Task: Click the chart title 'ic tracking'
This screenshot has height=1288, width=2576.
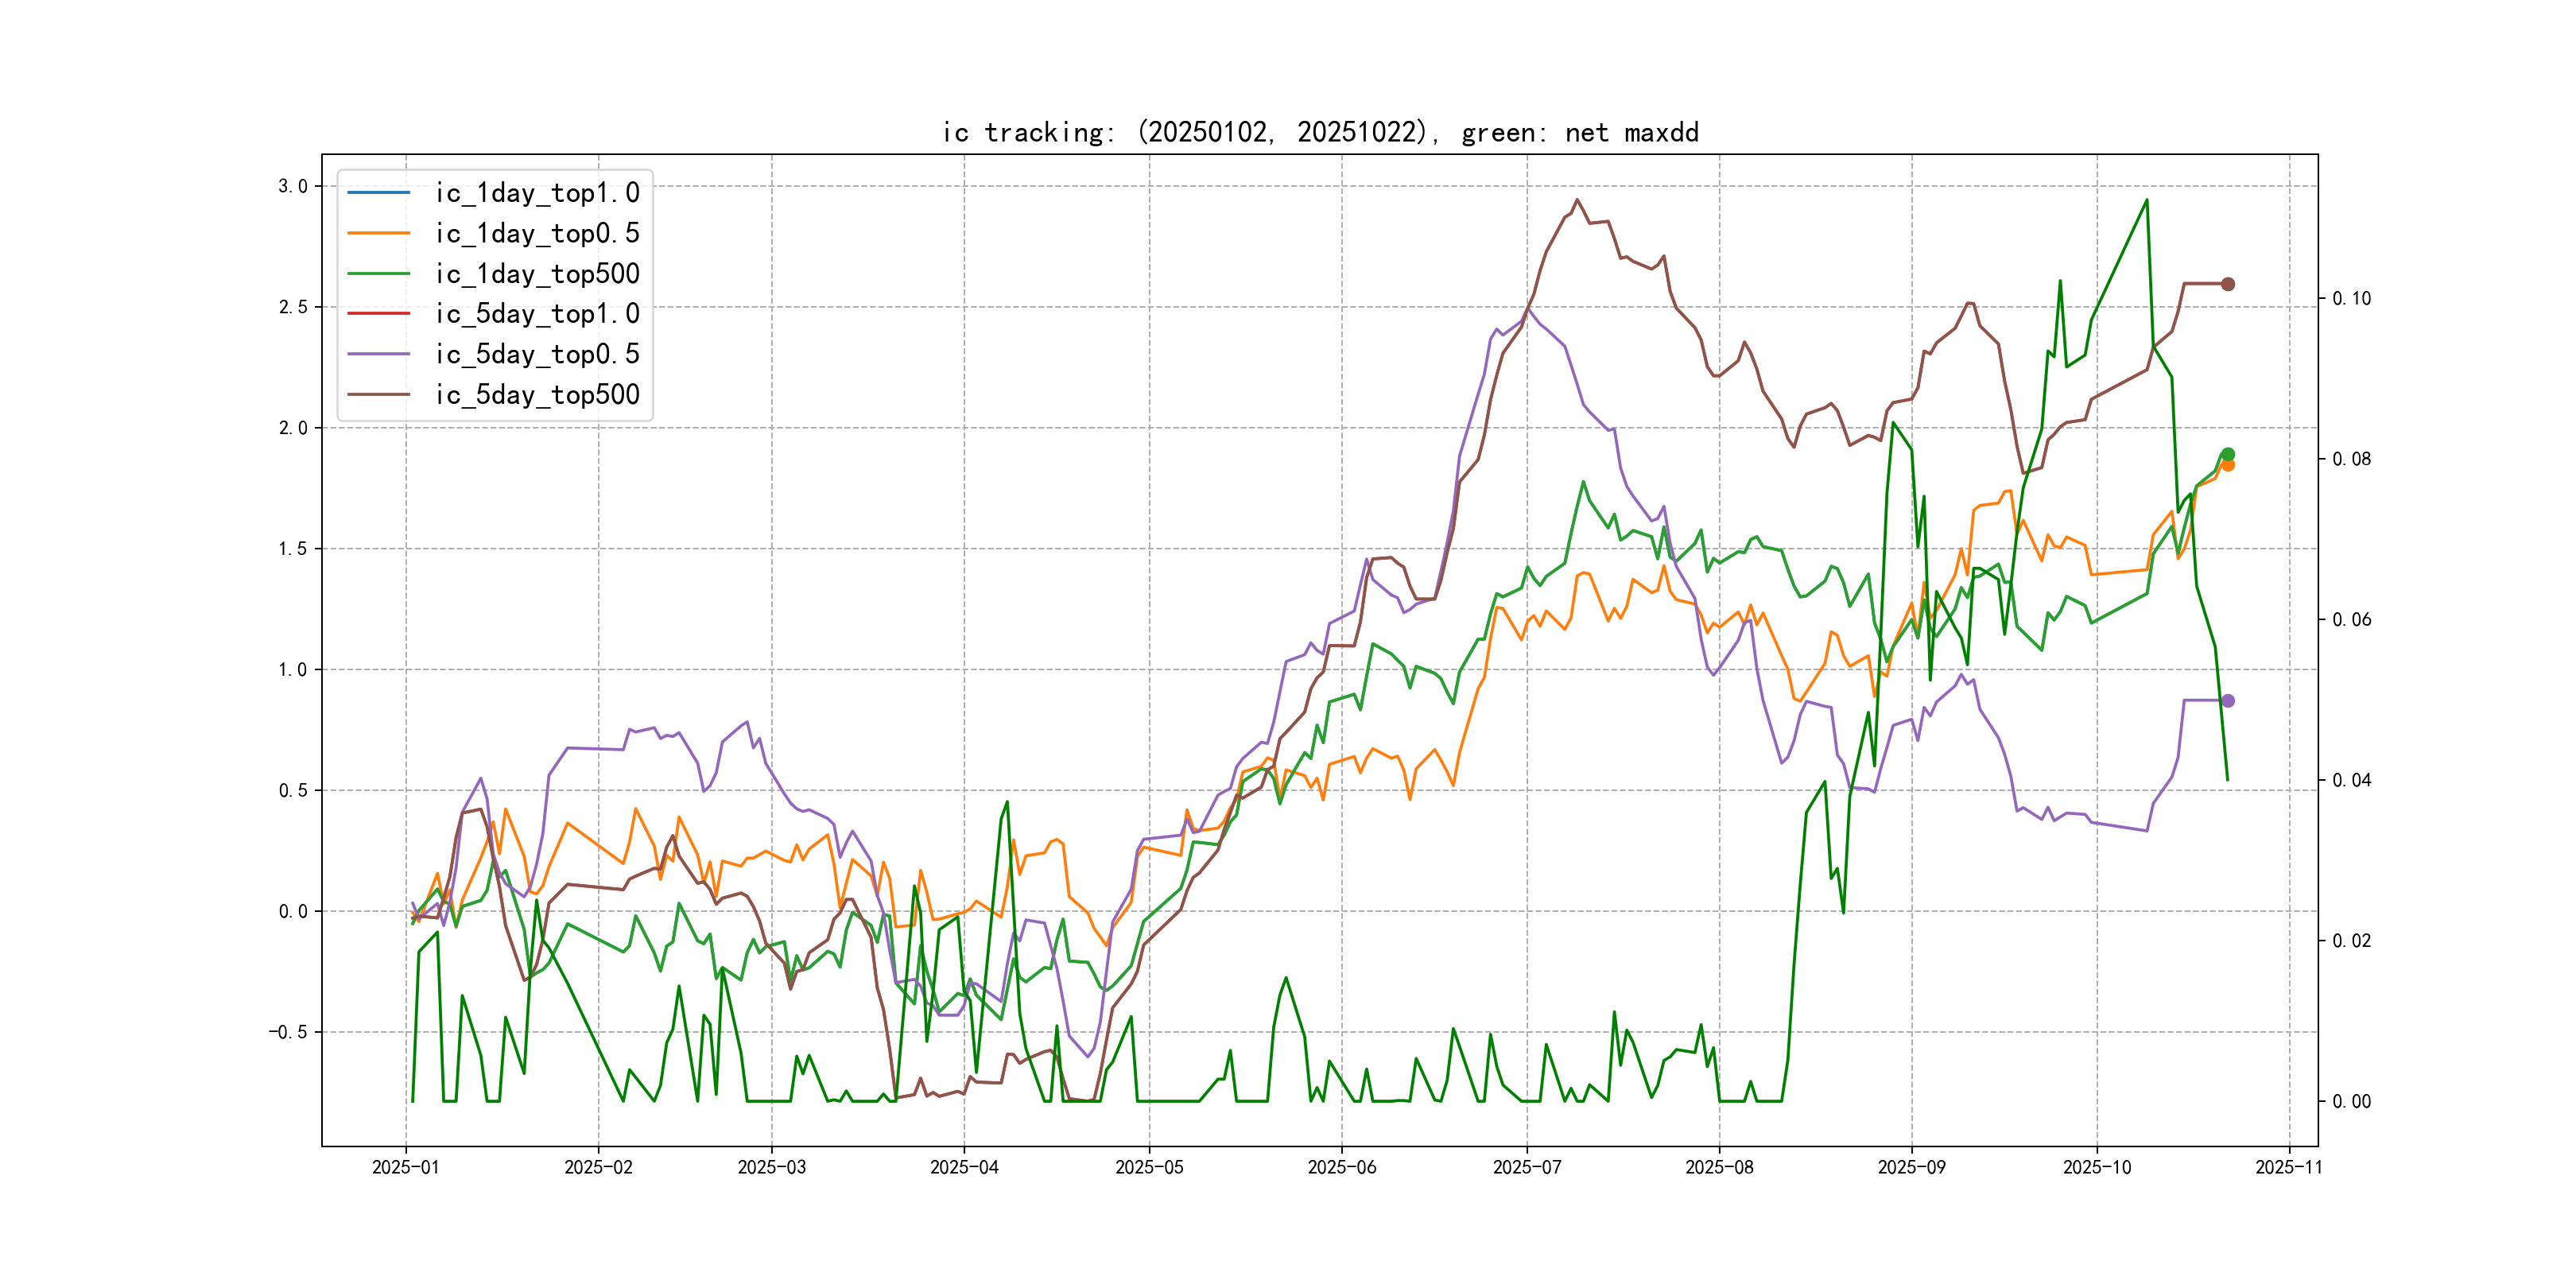Action: click(x=1320, y=132)
